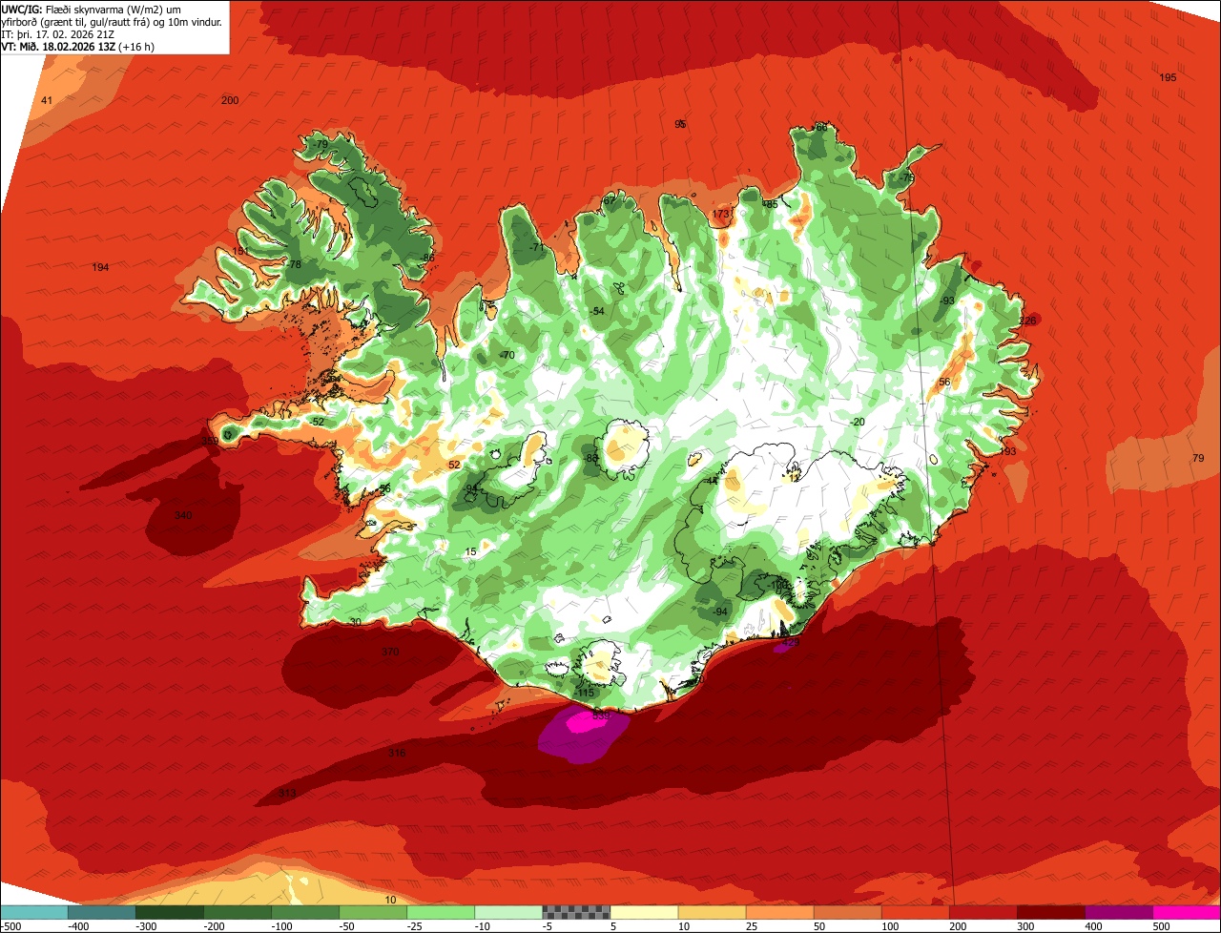Click the 400 legend label
Screen dimensions: 1221x933
point(1093,926)
